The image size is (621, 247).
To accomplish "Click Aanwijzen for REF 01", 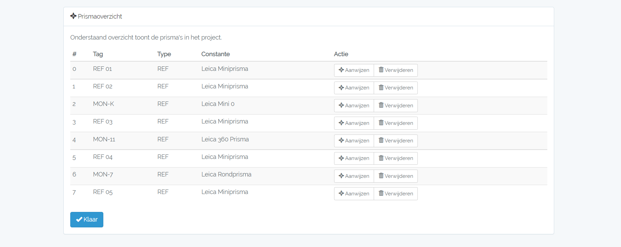I will [354, 70].
